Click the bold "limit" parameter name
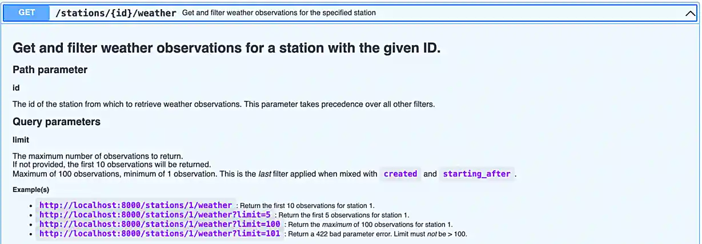 (21, 139)
